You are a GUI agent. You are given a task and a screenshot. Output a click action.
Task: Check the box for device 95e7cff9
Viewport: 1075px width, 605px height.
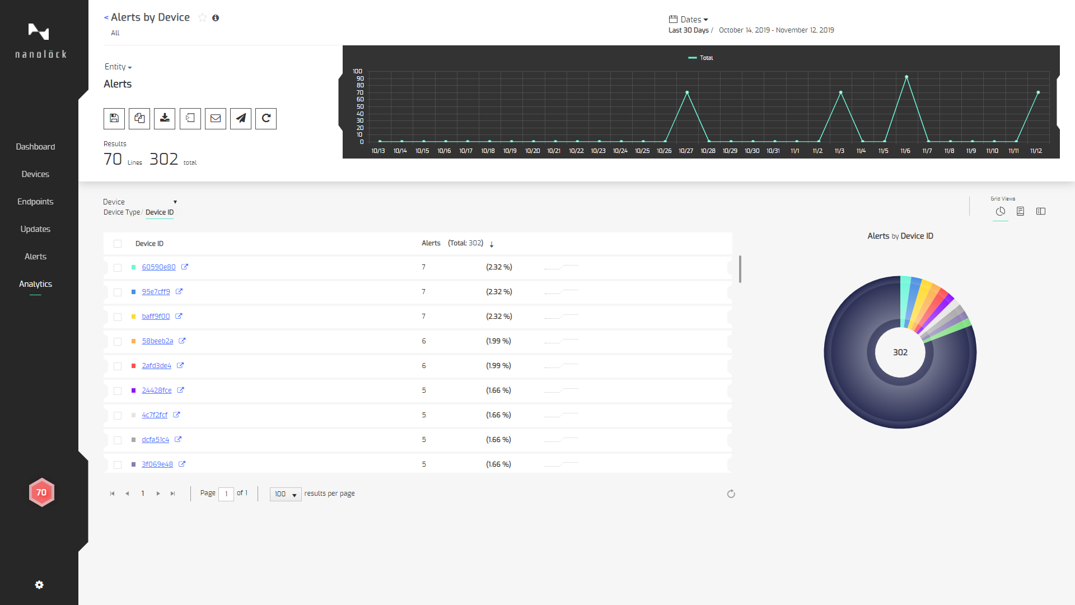118,292
